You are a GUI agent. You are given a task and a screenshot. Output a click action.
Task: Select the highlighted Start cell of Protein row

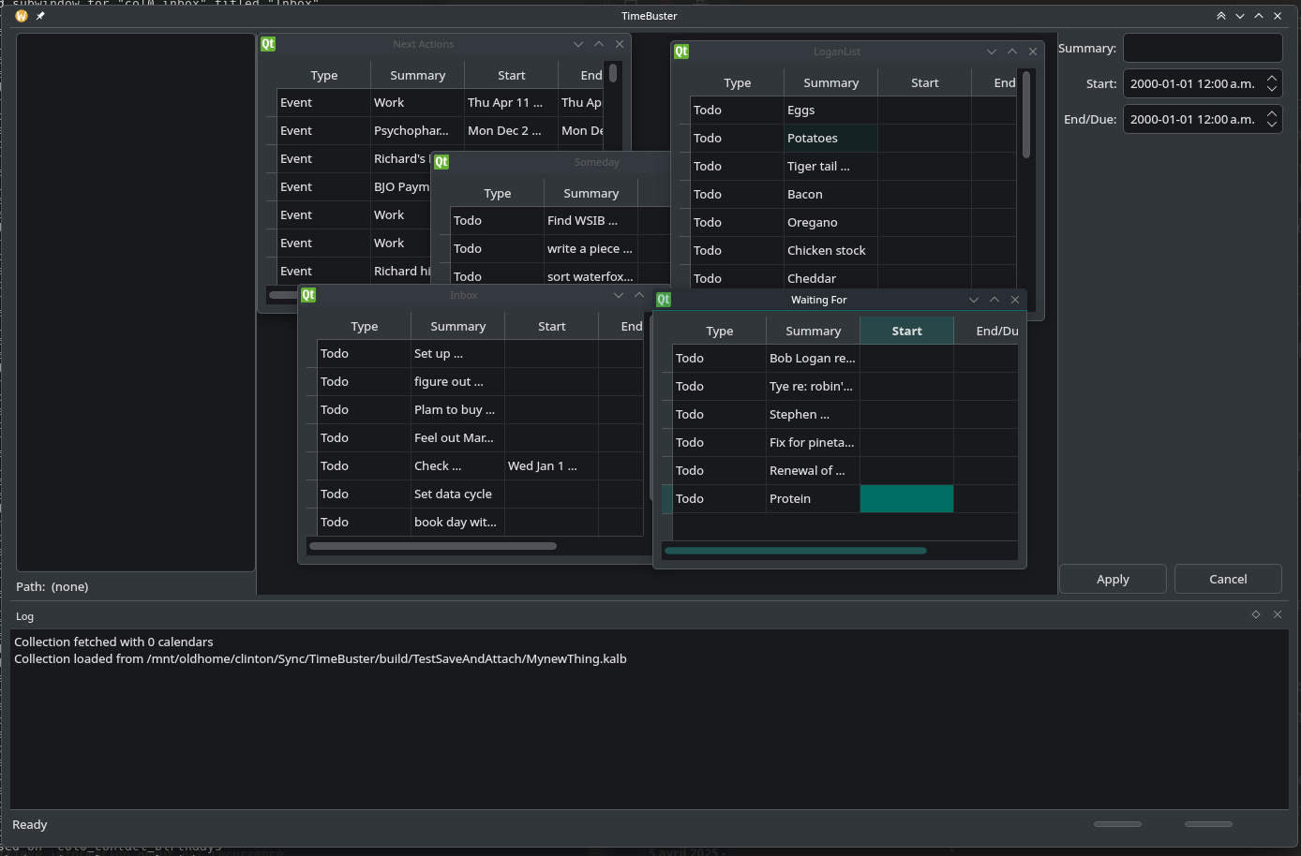coord(906,498)
